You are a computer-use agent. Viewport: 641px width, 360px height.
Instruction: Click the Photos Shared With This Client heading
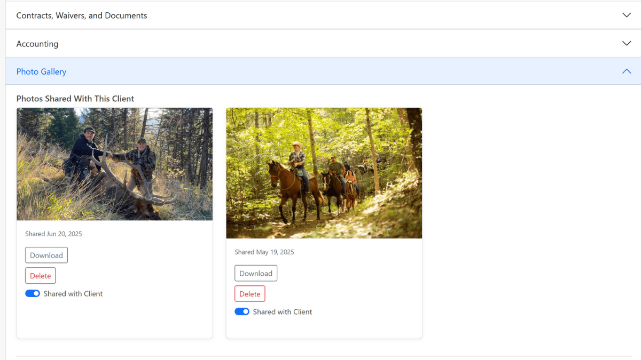(x=75, y=99)
